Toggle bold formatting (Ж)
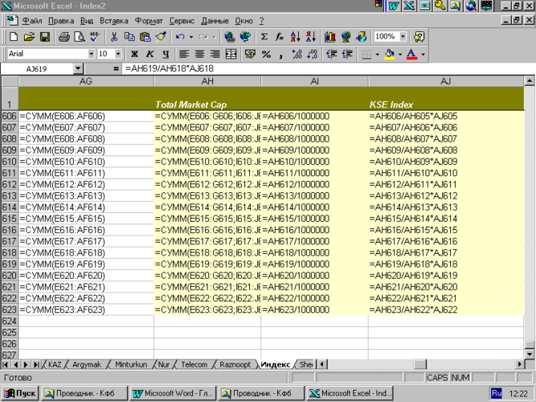Viewport: 536px width, 402px height. point(134,54)
